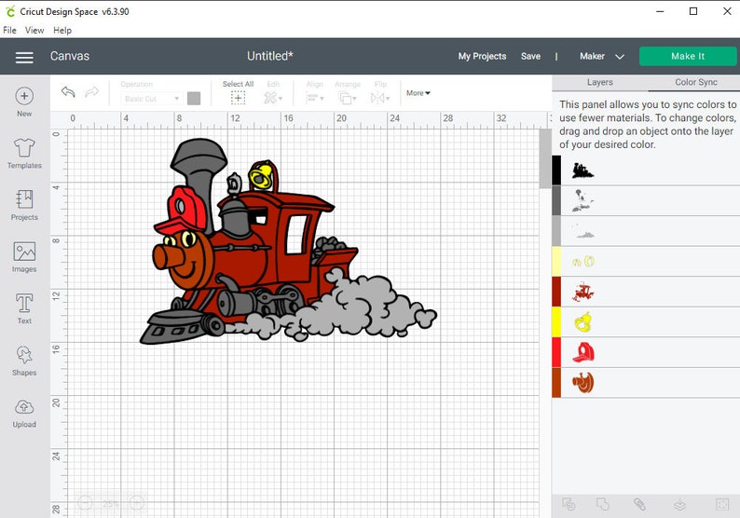Viewport: 740px width, 518px height.
Task: Click the dark red color bar in Color Sync
Action: click(556, 291)
